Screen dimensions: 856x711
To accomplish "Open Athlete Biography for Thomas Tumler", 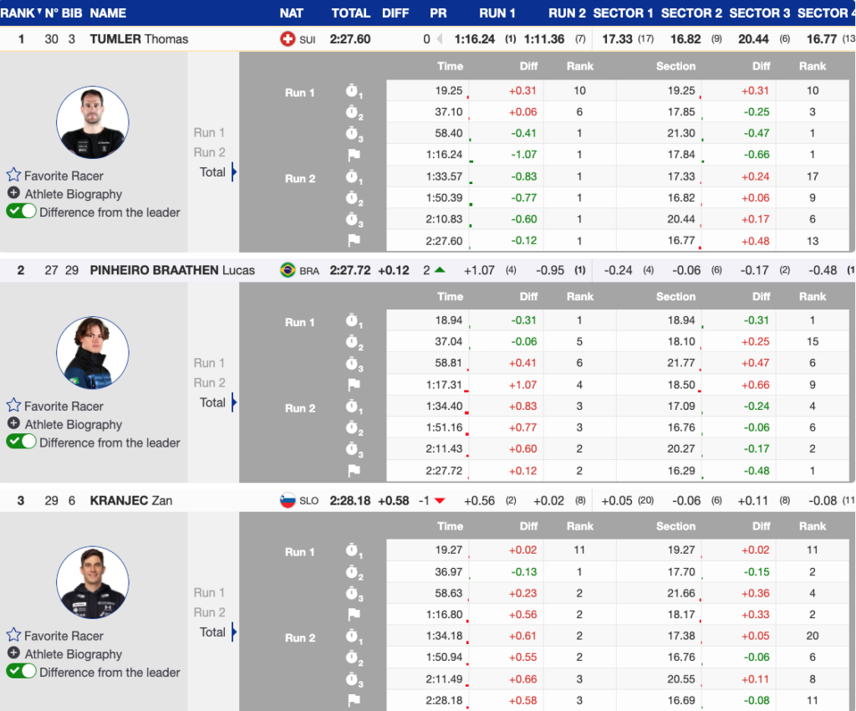I will 73,194.
